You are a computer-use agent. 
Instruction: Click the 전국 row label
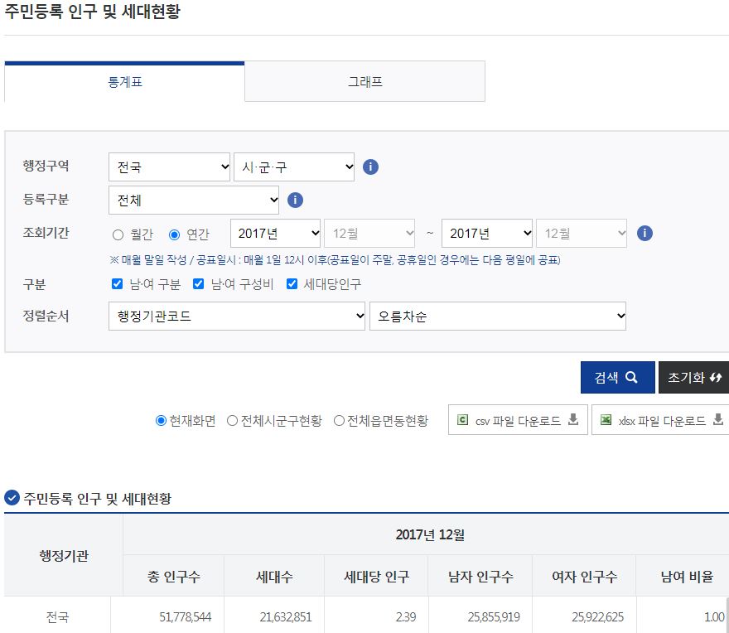tap(57, 616)
